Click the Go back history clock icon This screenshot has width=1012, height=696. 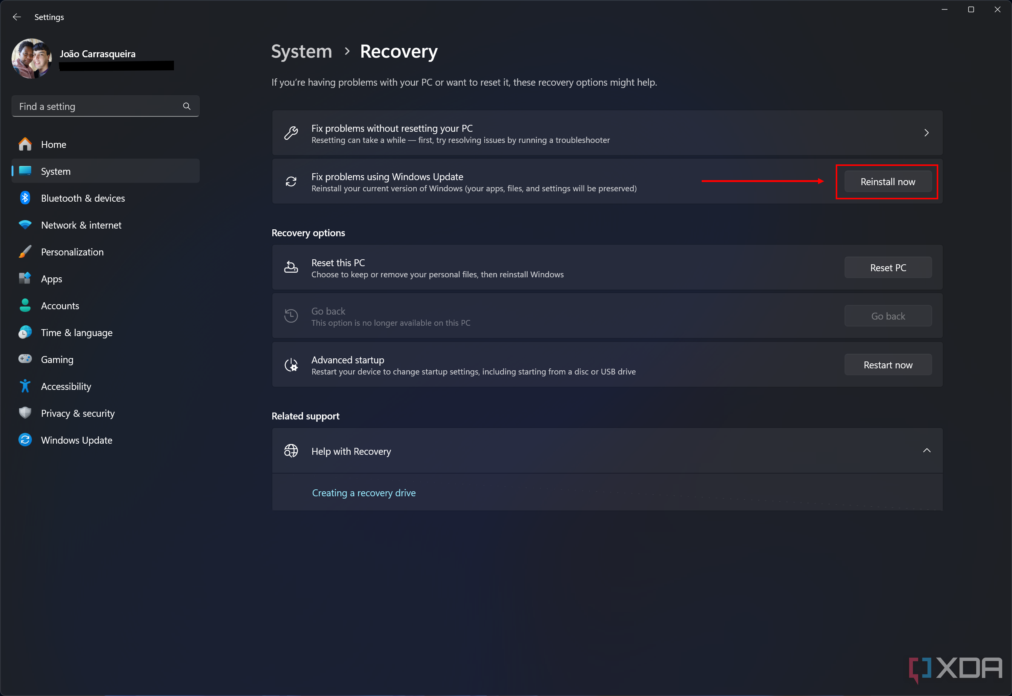tap(291, 316)
